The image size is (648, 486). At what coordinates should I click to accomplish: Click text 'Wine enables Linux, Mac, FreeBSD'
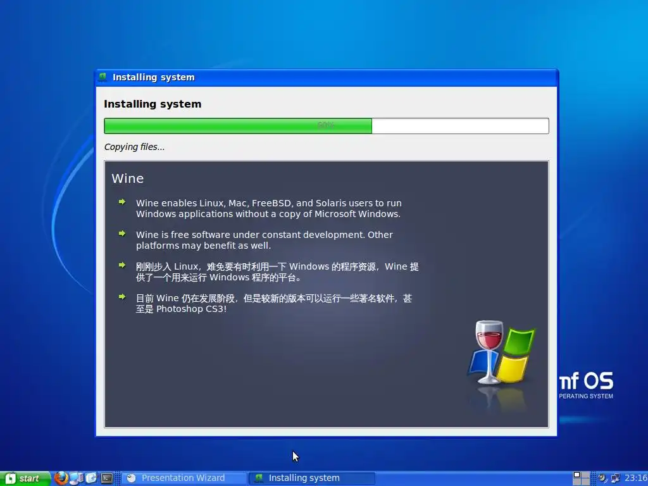(269, 209)
